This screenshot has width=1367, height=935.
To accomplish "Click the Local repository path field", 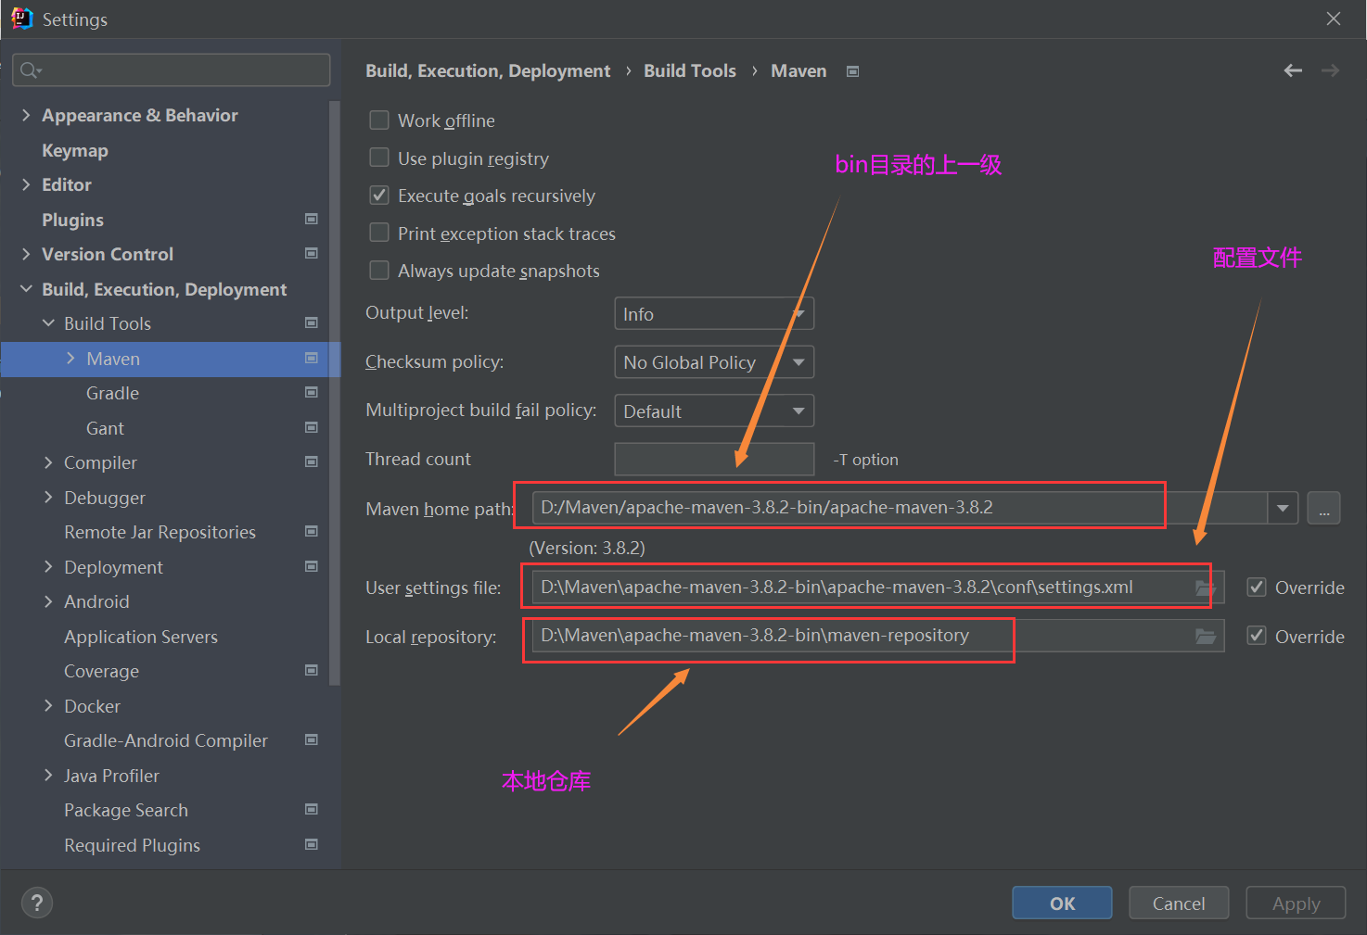I will [877, 636].
